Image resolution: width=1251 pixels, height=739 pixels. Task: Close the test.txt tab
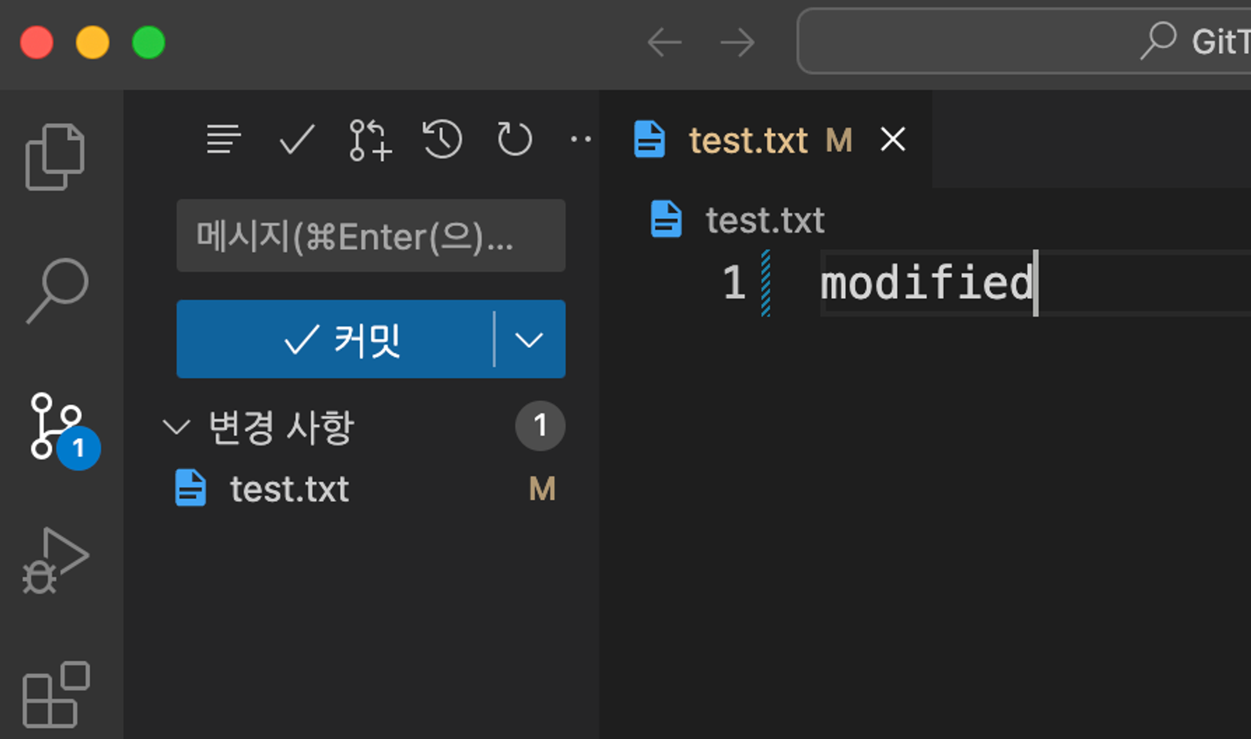click(x=893, y=139)
